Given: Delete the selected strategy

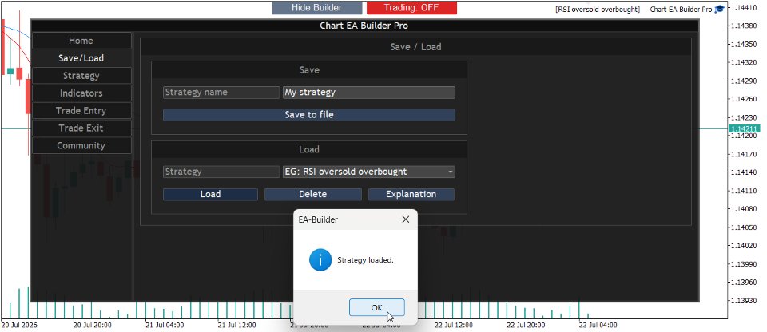Looking at the screenshot, I should (x=313, y=194).
